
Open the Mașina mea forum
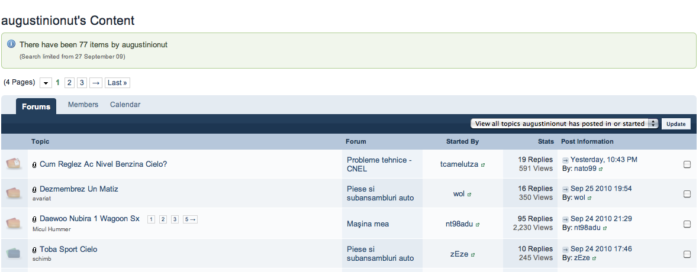tap(368, 224)
